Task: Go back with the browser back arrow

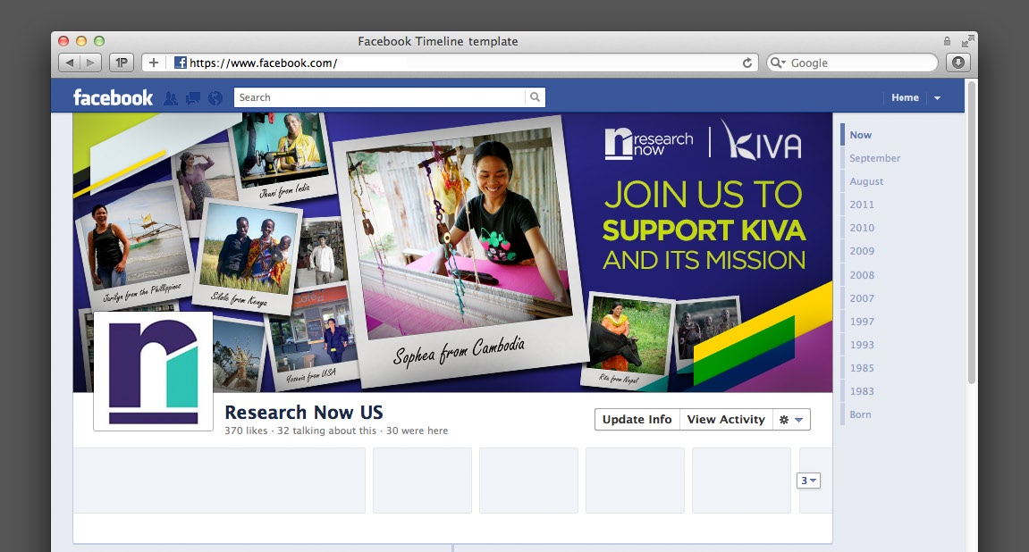Action: (x=69, y=63)
